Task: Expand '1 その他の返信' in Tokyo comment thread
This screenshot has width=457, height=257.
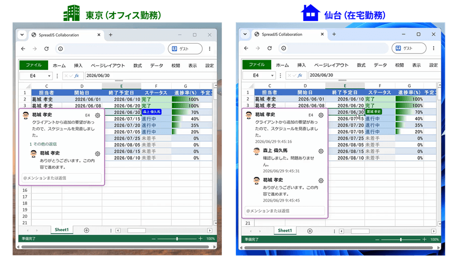Action: (43, 144)
